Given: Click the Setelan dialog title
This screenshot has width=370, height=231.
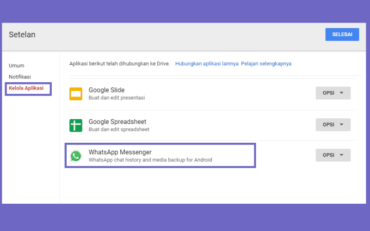Looking at the screenshot, I should pos(22,35).
